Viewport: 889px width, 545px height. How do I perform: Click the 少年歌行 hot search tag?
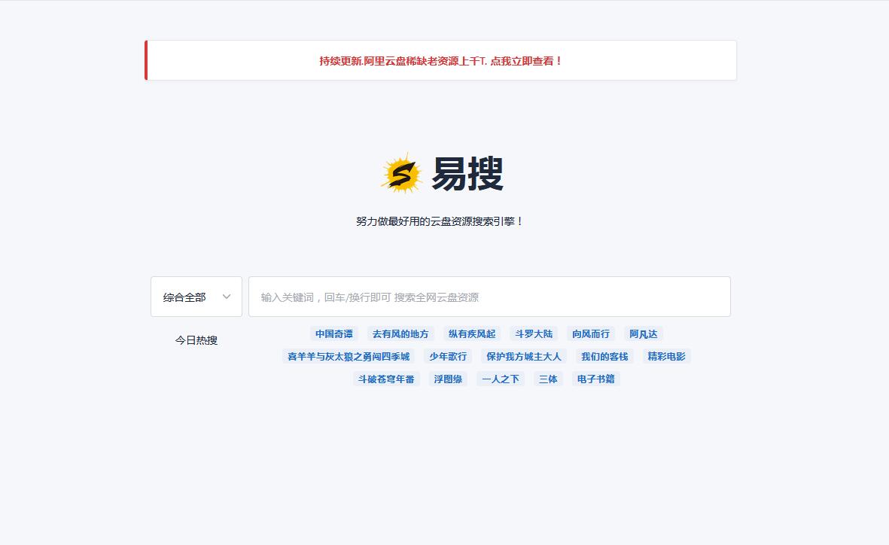448,356
